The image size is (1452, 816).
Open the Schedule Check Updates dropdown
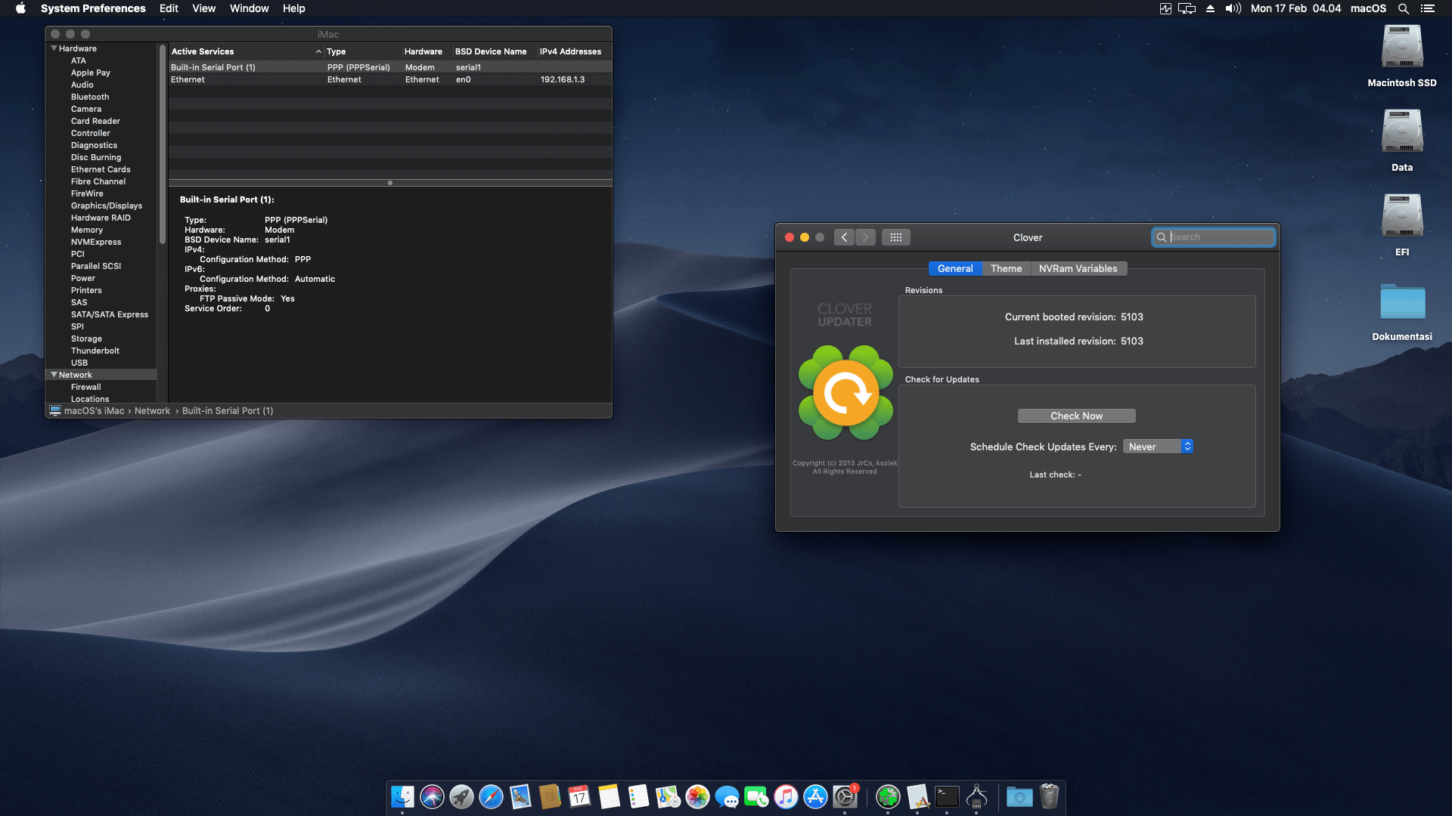(x=1158, y=447)
